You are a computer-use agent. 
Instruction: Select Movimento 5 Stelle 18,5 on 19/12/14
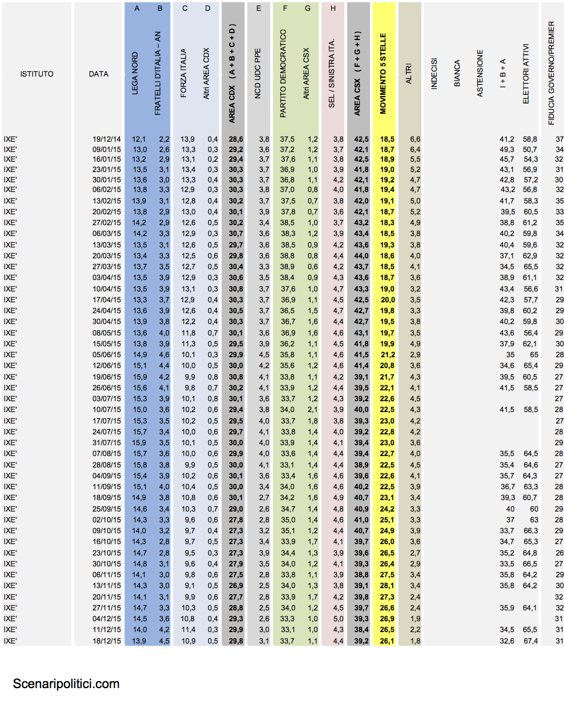[x=388, y=139]
